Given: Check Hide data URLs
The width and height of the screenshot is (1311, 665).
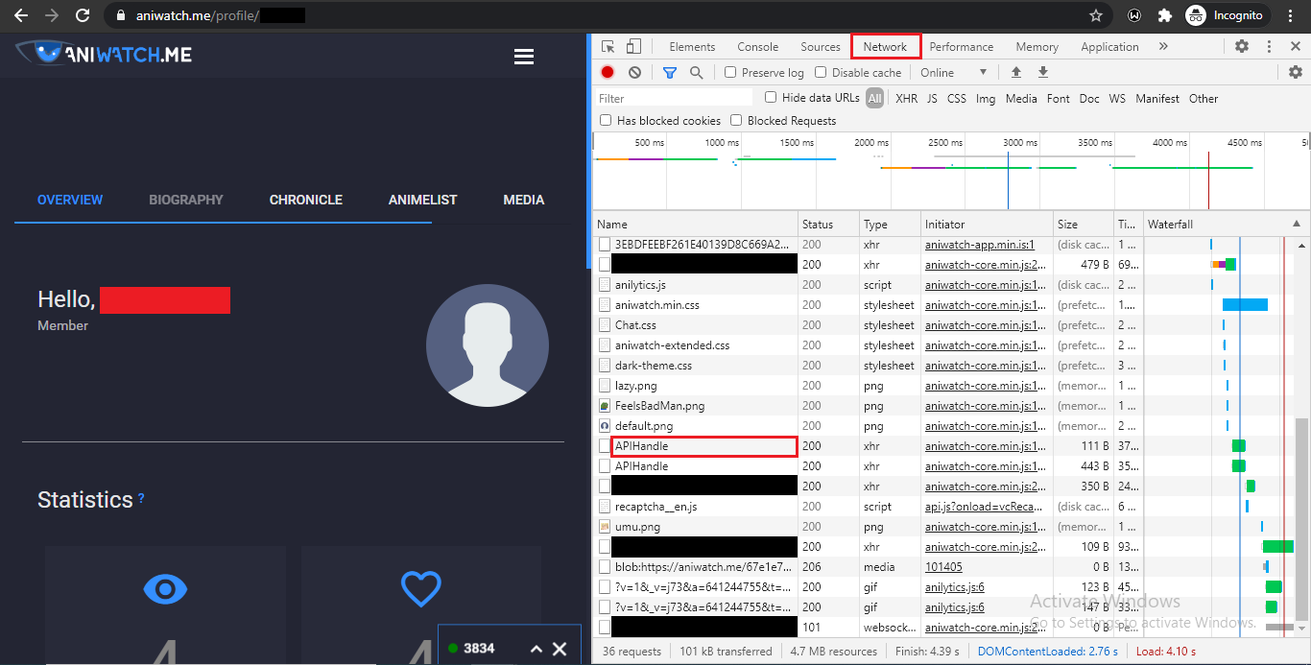Looking at the screenshot, I should (771, 97).
